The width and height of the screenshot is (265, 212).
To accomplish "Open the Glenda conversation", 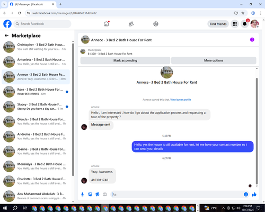I will (36, 121).
